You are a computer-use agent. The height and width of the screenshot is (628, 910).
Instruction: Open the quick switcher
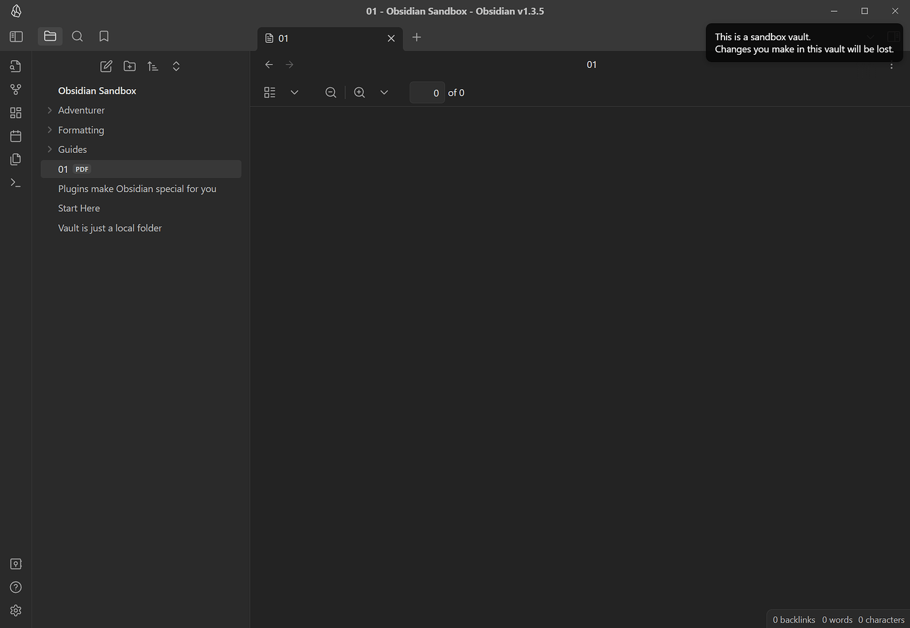[x=16, y=65]
